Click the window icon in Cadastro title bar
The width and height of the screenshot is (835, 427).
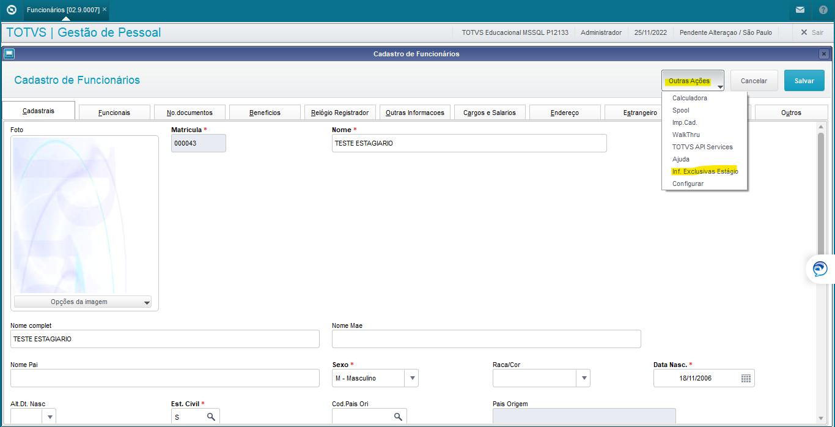tap(9, 54)
